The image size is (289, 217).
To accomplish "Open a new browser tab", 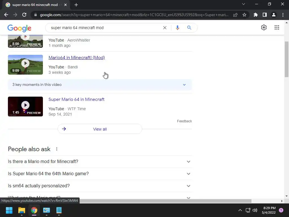I will click(76, 5).
